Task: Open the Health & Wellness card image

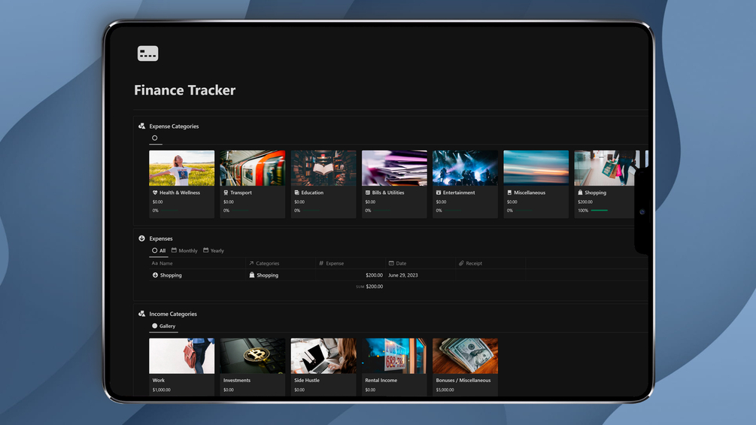Action: click(182, 168)
